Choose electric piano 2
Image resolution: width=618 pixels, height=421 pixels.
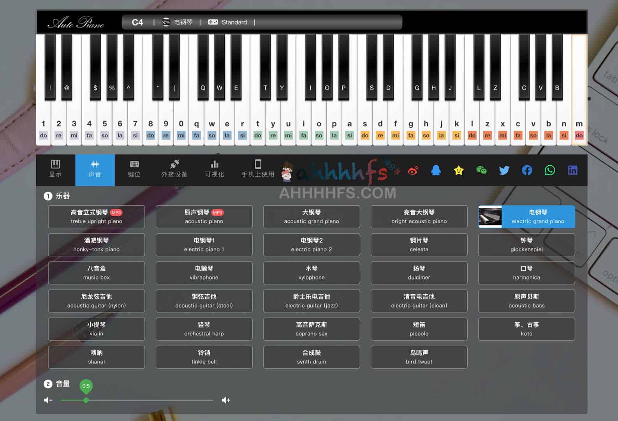pos(312,245)
